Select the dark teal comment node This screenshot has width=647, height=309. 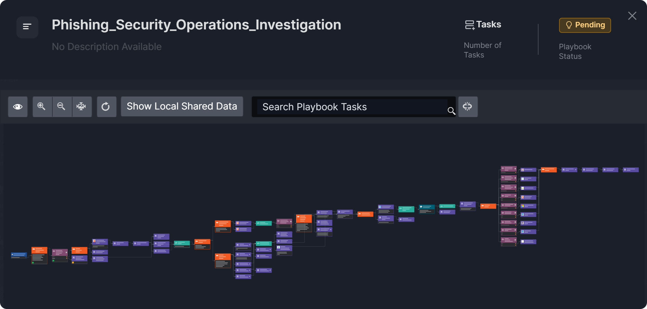(x=427, y=207)
